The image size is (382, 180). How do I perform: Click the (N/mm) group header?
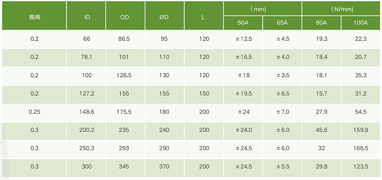[x=342, y=9]
